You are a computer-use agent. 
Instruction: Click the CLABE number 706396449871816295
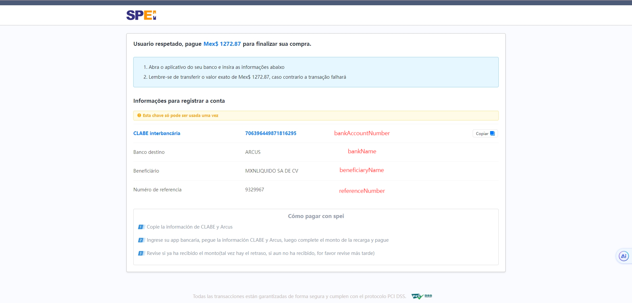[271, 133]
